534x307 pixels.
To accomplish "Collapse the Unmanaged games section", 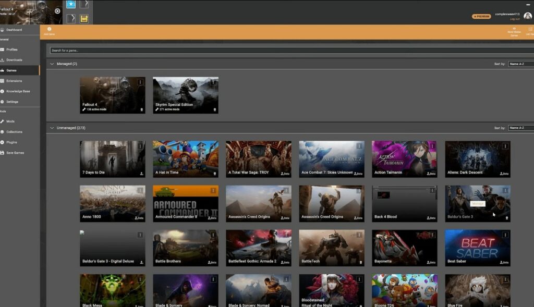I will tap(52, 128).
